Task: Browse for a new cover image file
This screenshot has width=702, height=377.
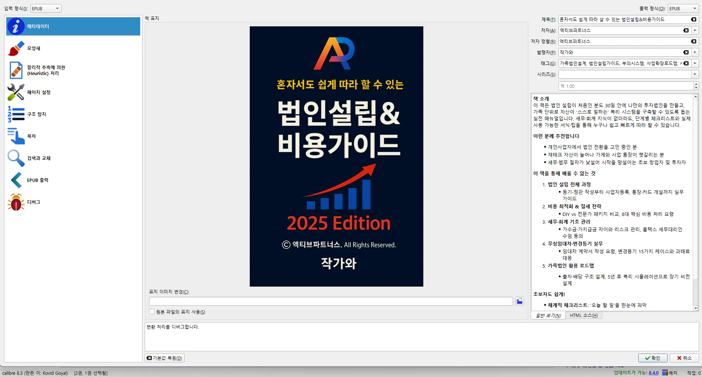Action: point(519,301)
